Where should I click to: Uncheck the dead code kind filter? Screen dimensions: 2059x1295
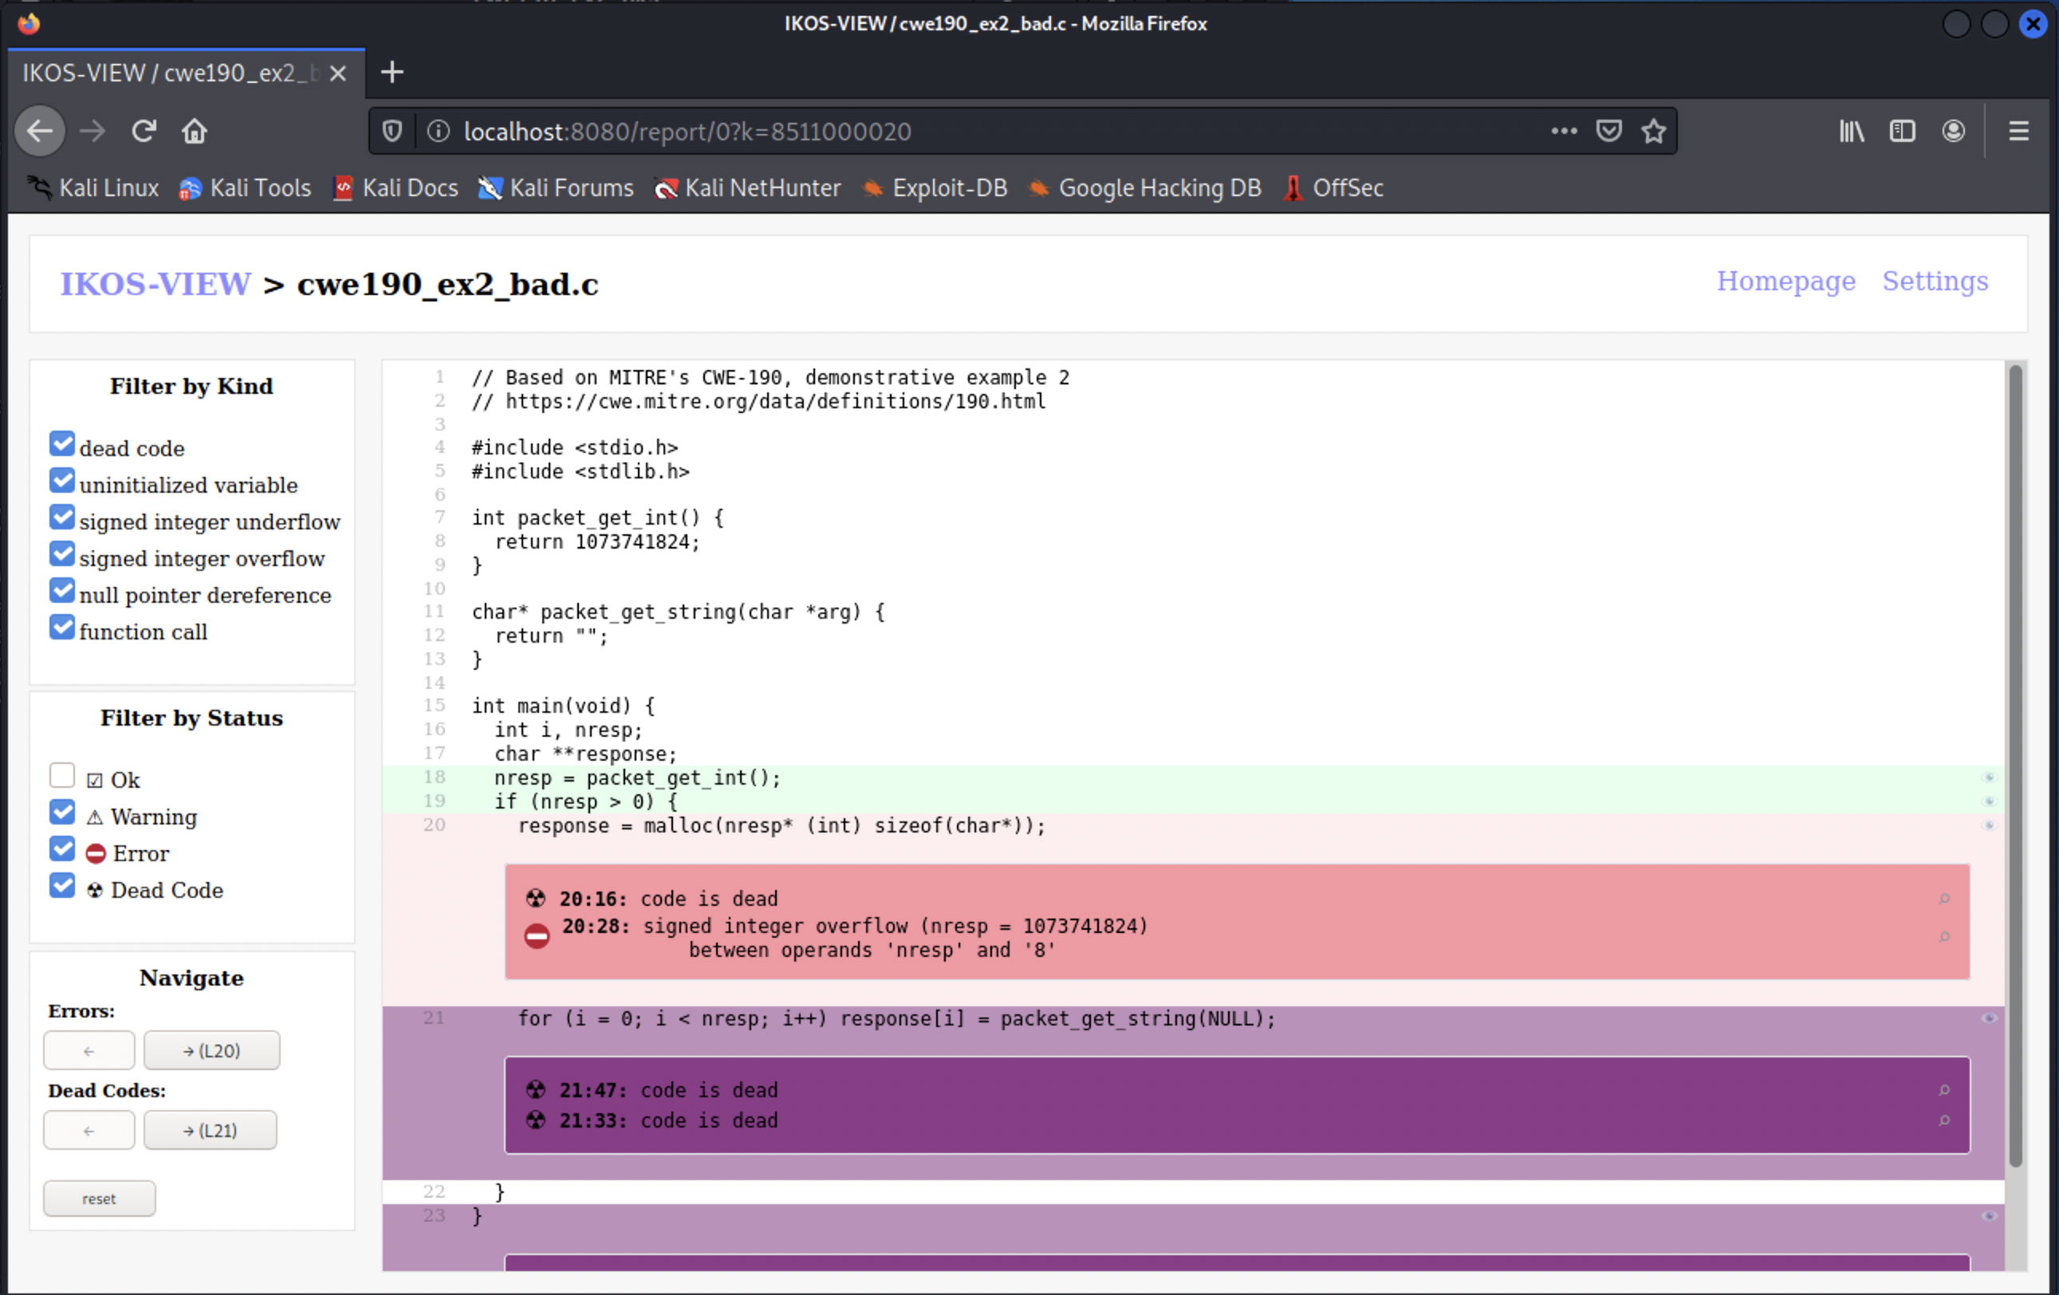pos(61,443)
